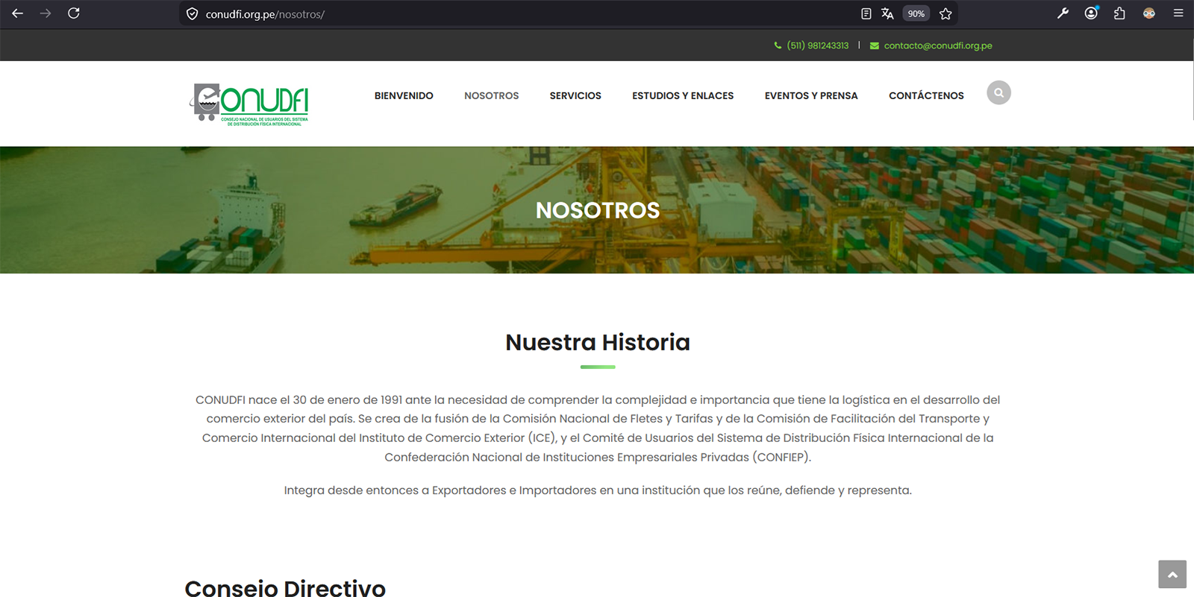This screenshot has width=1194, height=597.
Task: Click the round search magnifier button
Action: point(998,92)
